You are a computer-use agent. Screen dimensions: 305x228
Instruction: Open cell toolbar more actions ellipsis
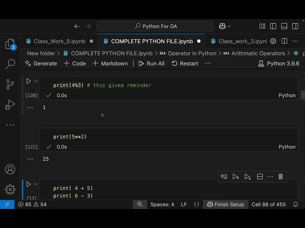pyautogui.click(x=270, y=177)
